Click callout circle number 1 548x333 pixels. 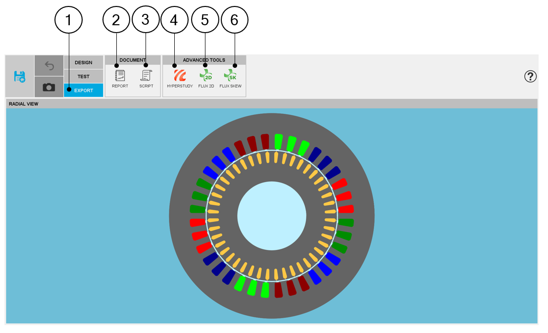pyautogui.click(x=68, y=20)
